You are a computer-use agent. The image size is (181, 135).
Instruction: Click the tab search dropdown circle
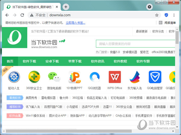point(150,7)
